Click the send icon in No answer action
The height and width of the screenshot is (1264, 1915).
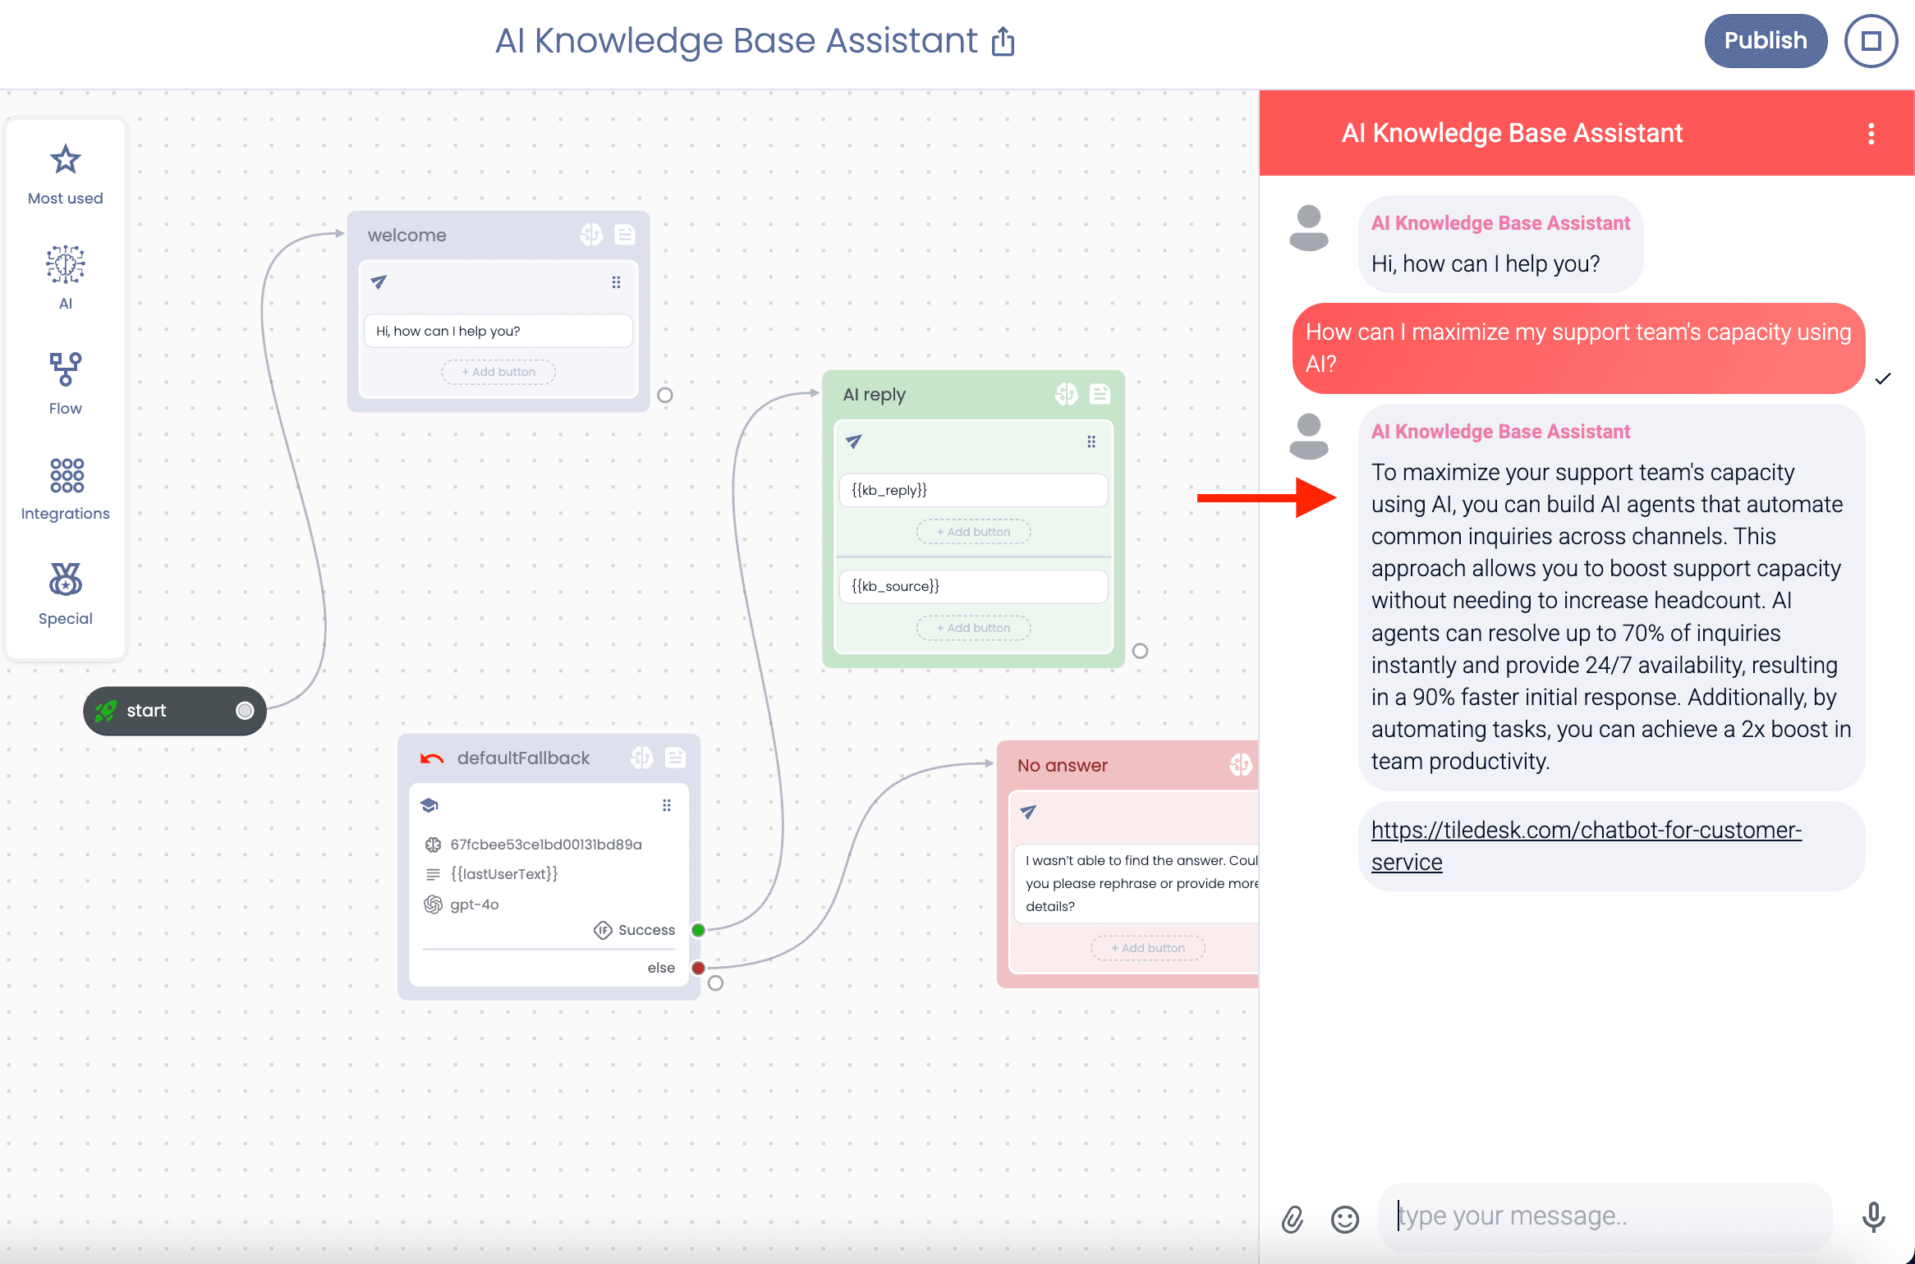coord(1028,812)
